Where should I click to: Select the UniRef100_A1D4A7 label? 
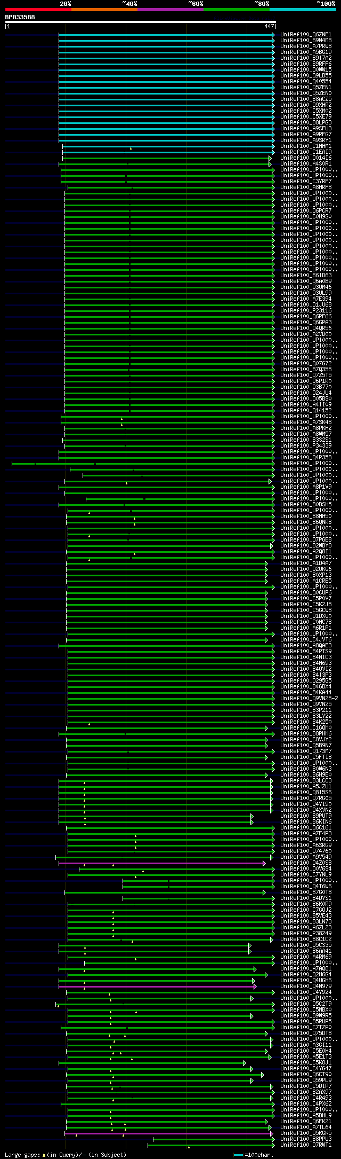point(306,563)
